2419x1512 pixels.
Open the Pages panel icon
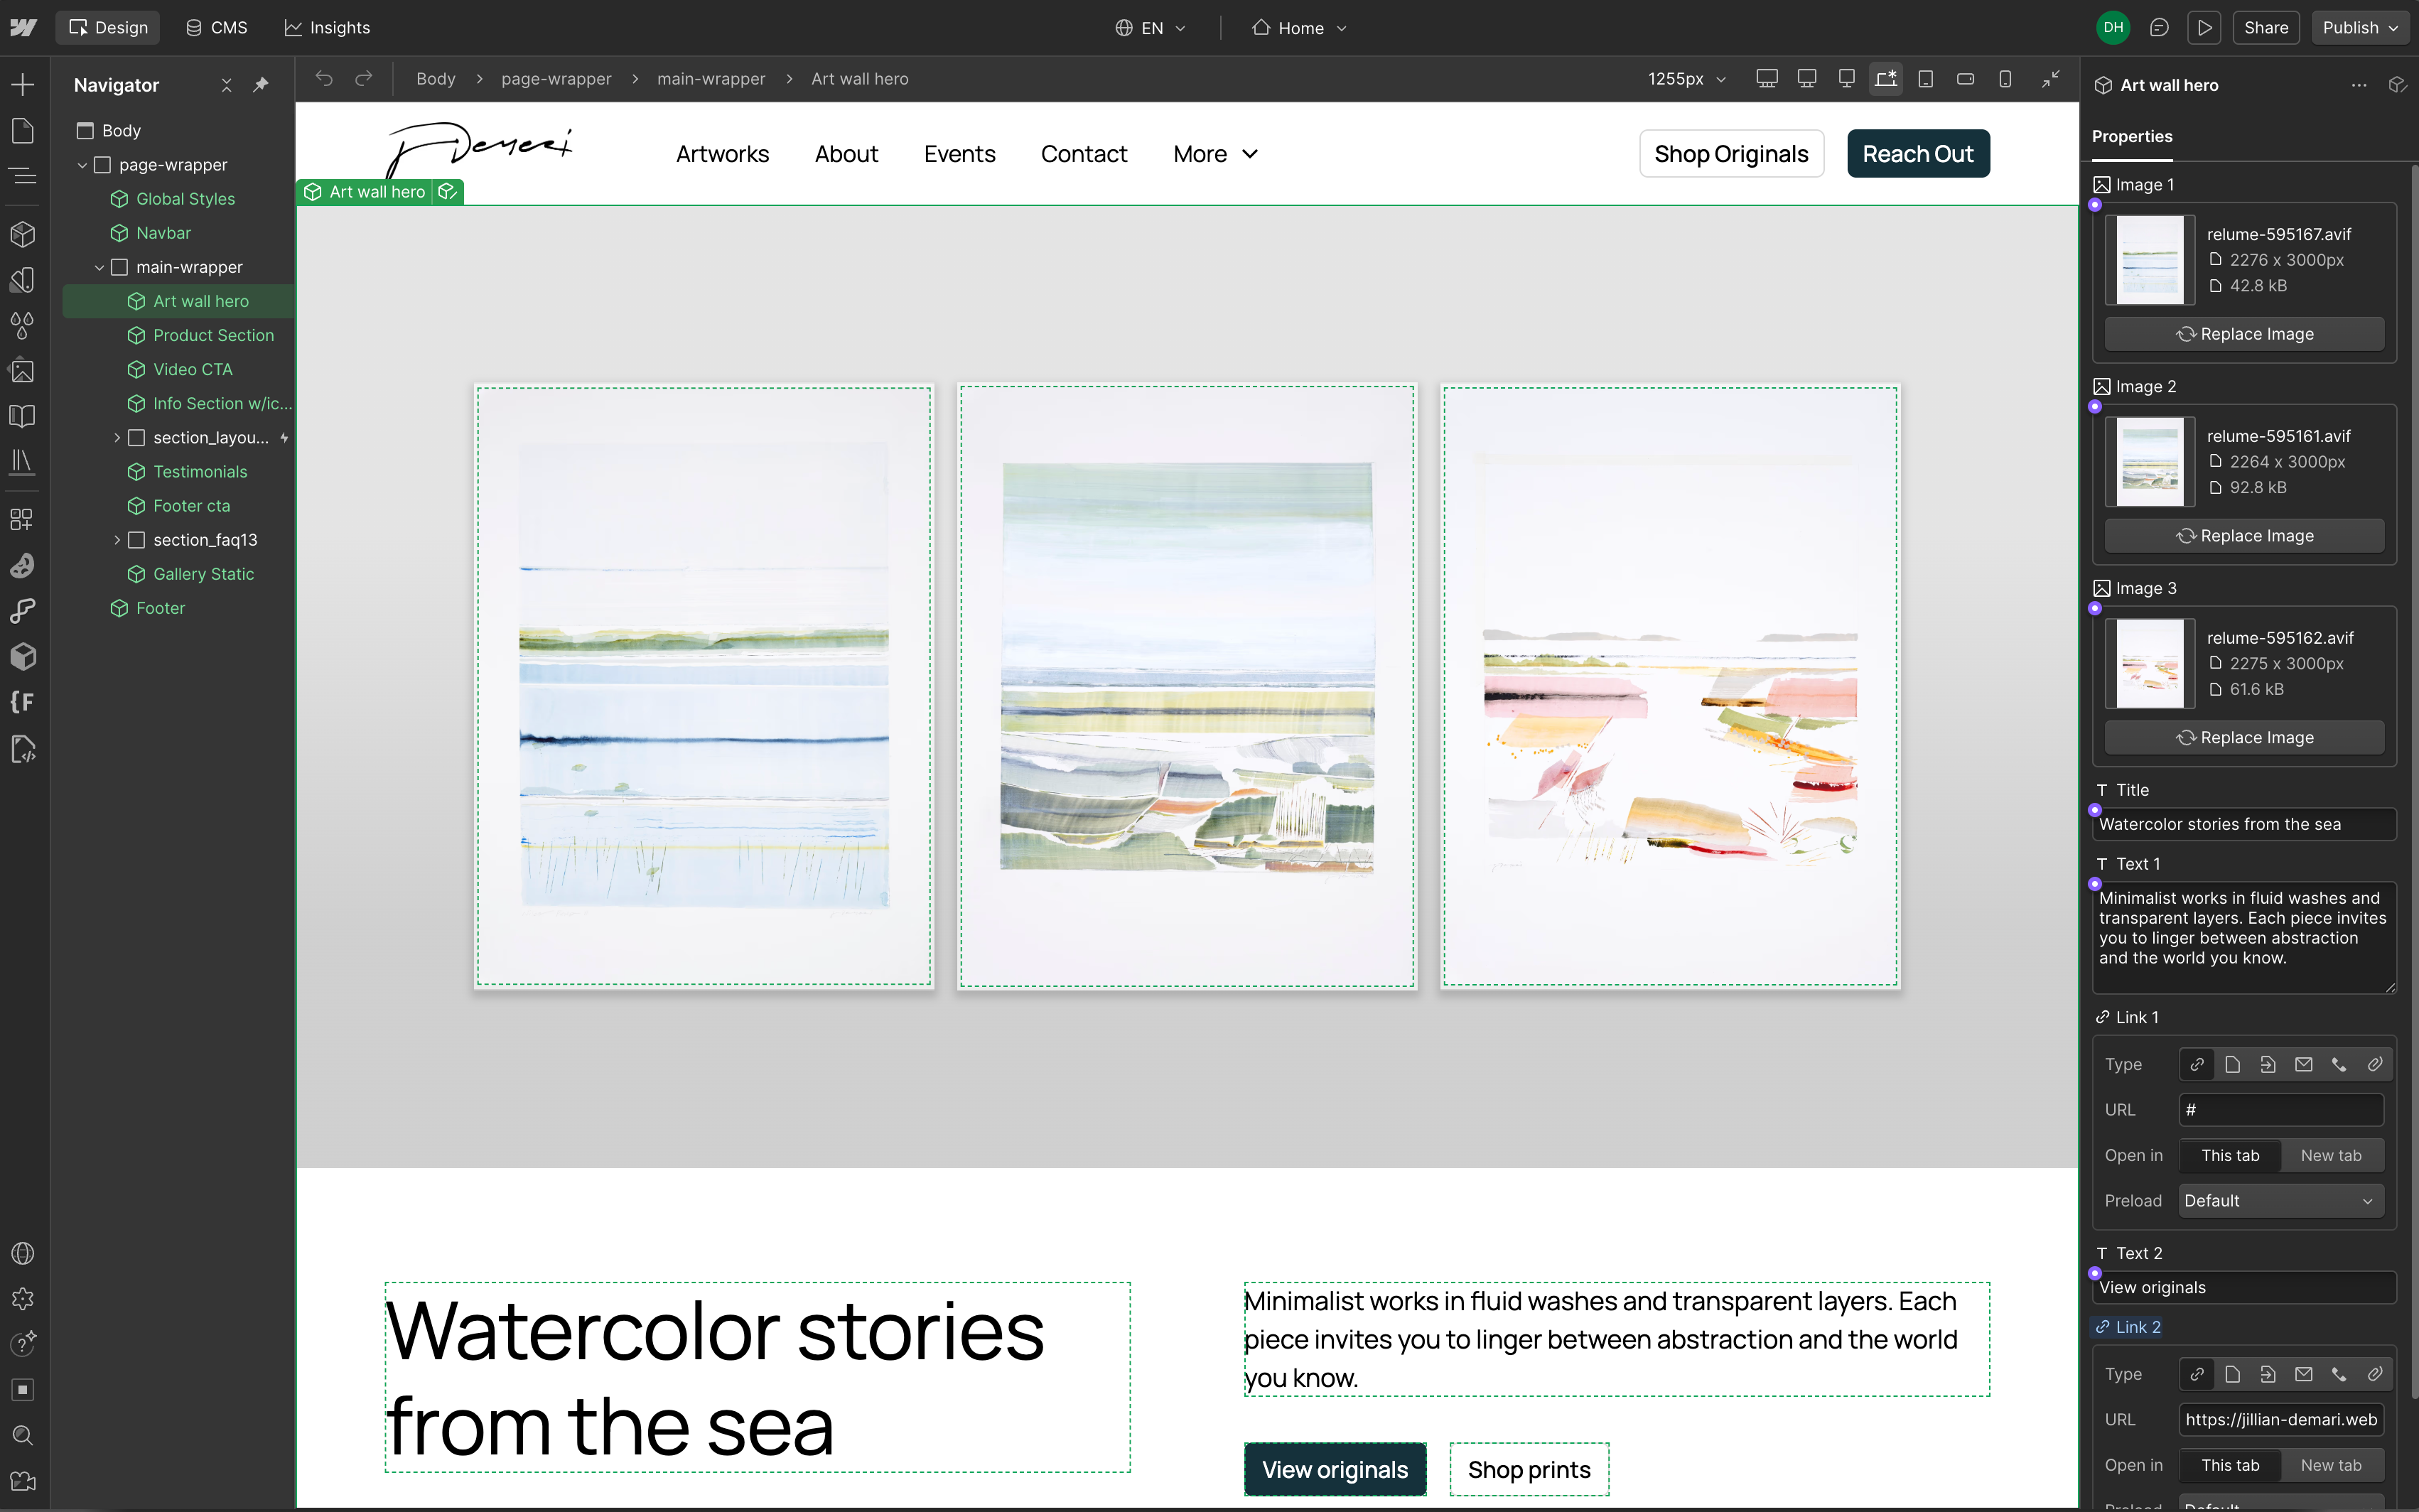(x=22, y=131)
